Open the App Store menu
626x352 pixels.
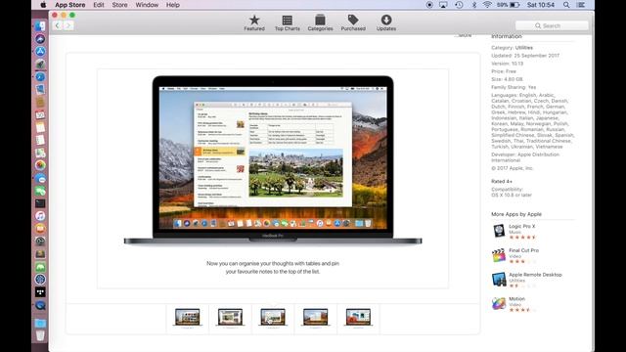click(69, 5)
